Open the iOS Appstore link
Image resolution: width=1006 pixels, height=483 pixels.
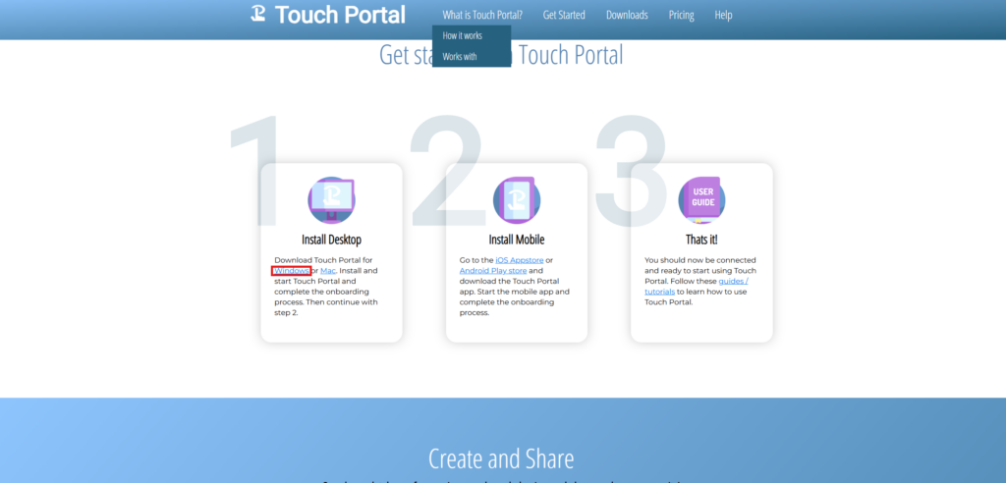[x=526, y=260]
